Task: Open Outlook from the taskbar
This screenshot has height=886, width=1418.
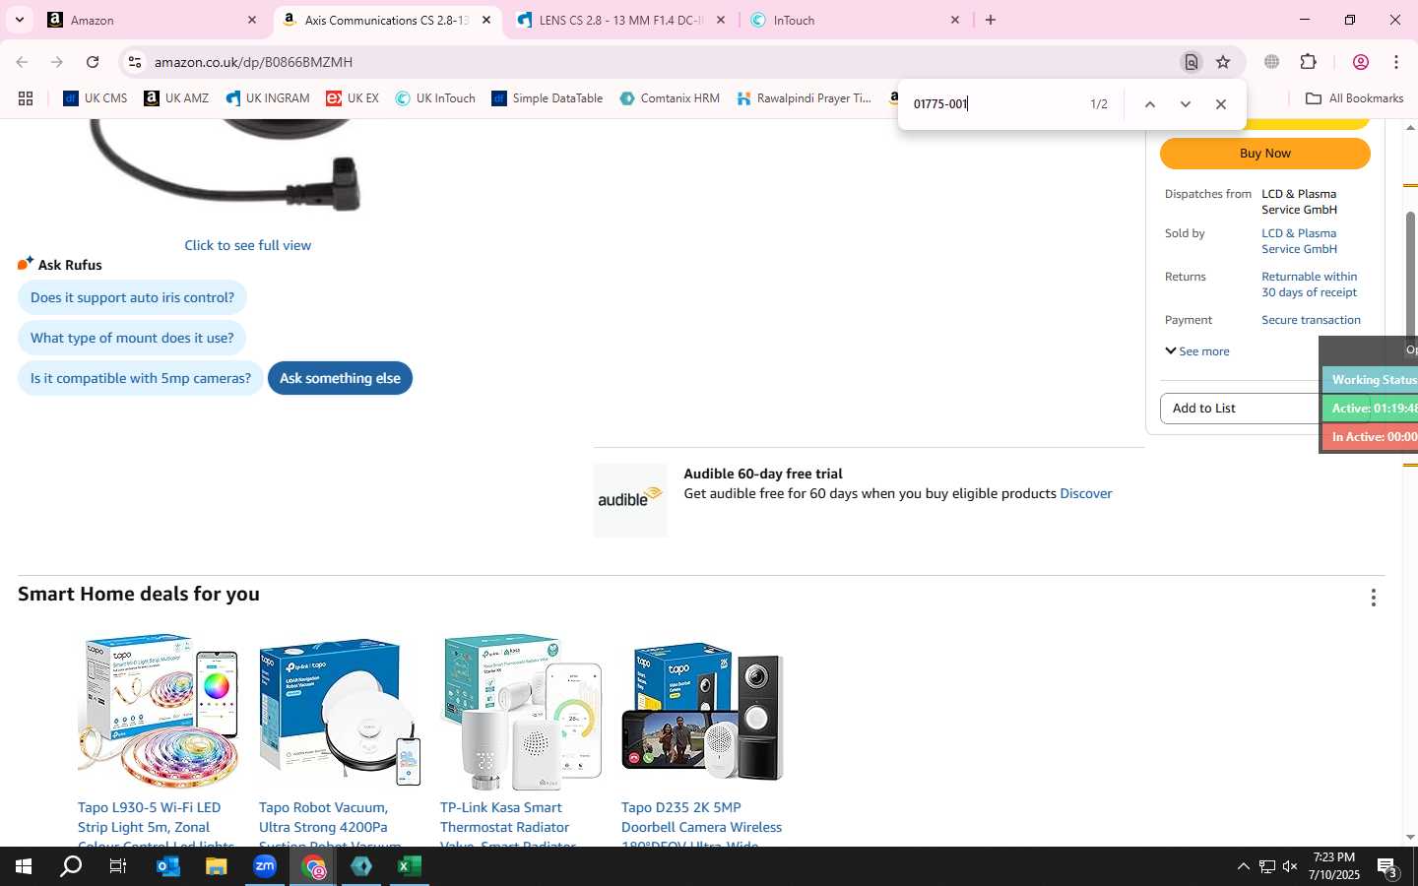Action: click(168, 867)
